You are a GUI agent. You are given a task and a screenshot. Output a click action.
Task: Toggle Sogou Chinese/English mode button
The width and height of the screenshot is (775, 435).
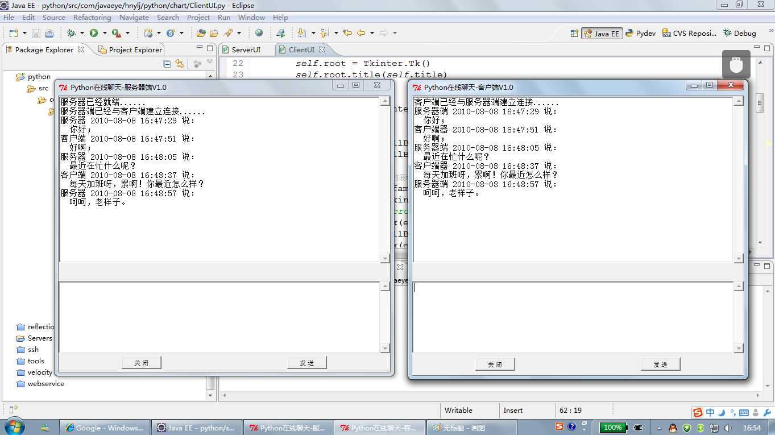(710, 413)
